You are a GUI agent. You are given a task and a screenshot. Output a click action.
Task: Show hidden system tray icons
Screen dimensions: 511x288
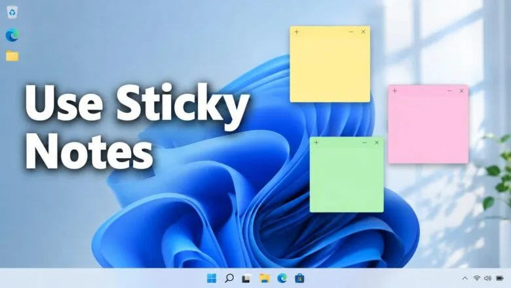tap(465, 278)
